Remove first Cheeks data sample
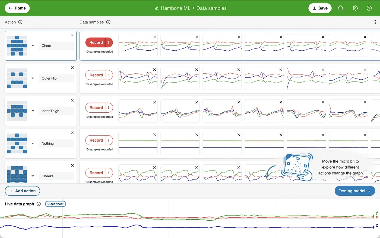This screenshot has height=238, width=380. (155, 167)
